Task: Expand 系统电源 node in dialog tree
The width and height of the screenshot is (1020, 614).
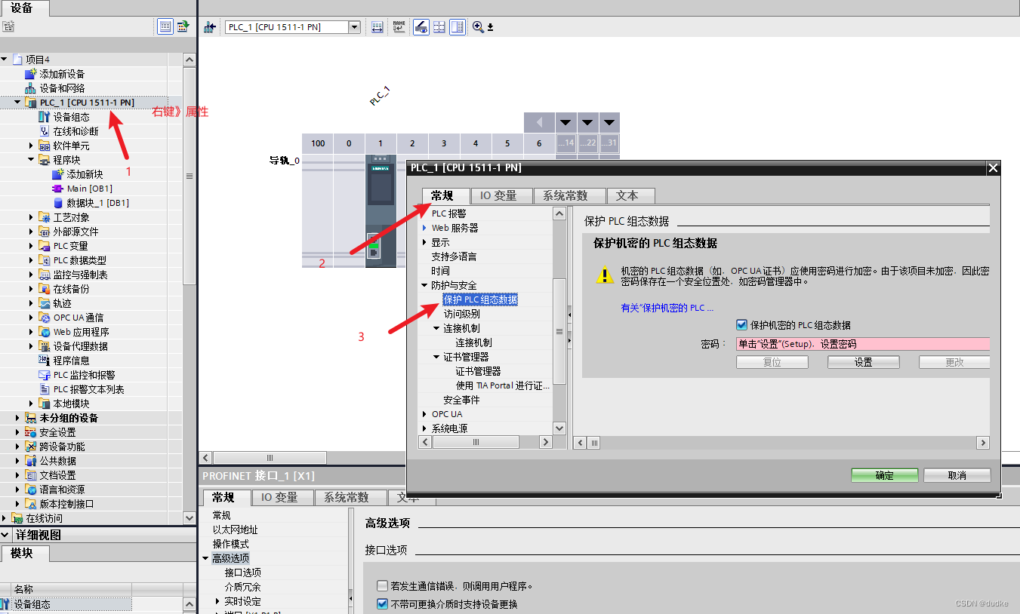Action: coord(424,428)
